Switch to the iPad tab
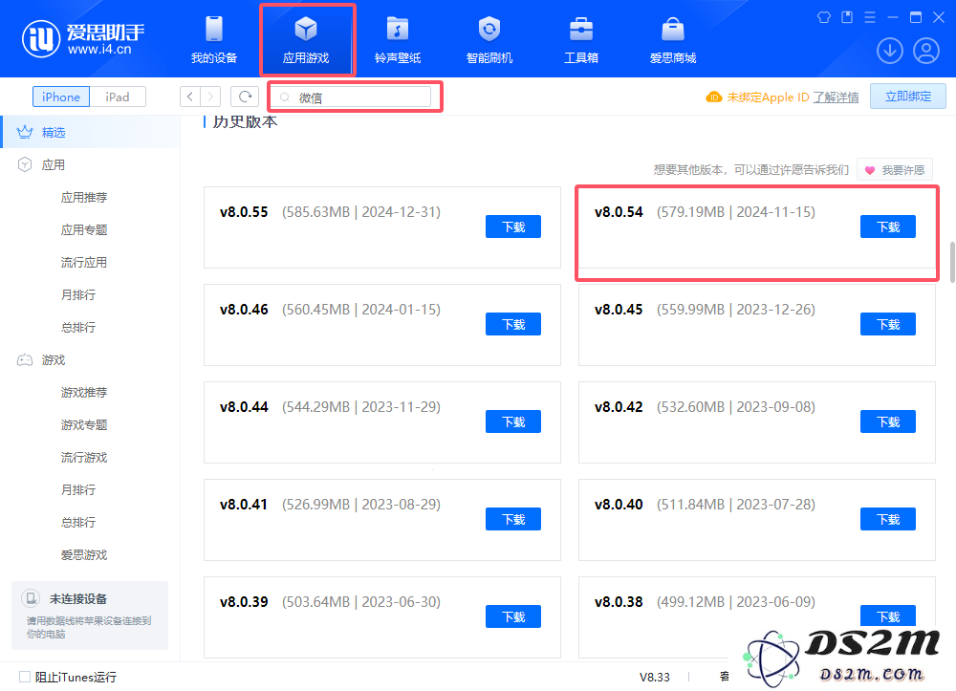The height and width of the screenshot is (691, 956). [x=117, y=97]
